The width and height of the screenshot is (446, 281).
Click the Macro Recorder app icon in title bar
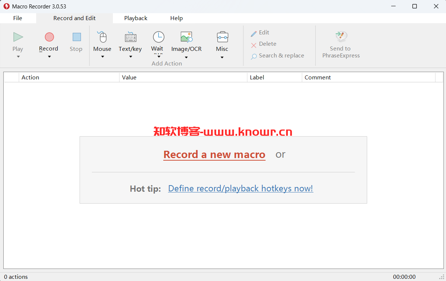pos(6,6)
